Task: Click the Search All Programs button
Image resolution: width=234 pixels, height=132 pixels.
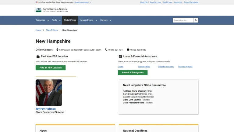Action: (133, 73)
